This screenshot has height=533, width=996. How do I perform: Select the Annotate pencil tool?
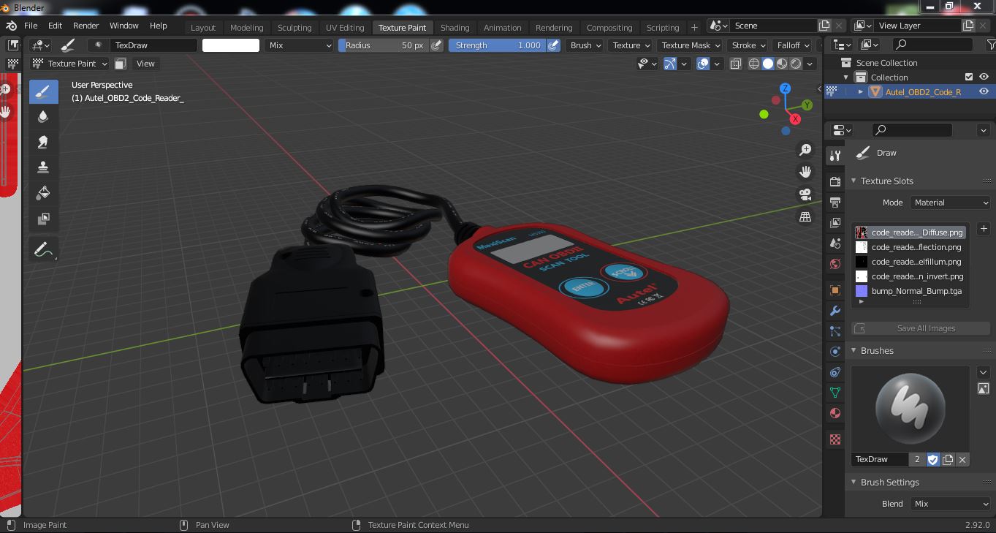tap(43, 249)
